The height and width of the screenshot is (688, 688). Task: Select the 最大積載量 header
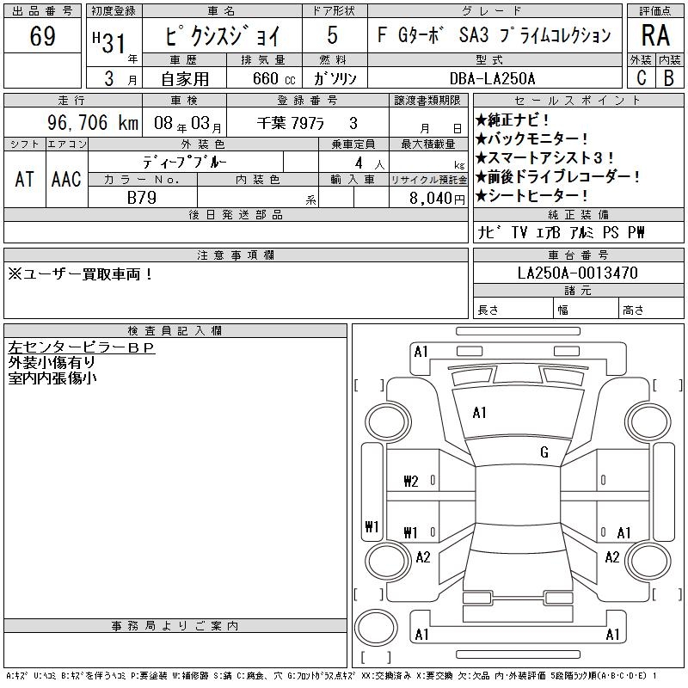(x=428, y=144)
